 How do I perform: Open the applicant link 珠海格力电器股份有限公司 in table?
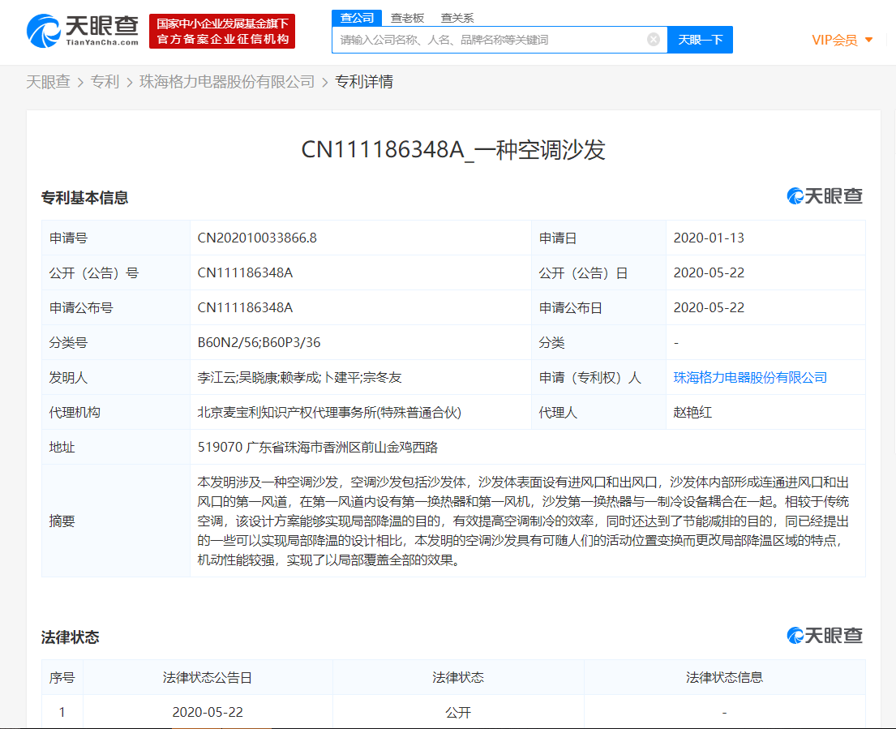click(x=750, y=377)
